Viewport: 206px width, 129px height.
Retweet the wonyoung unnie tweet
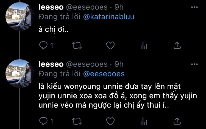coord(77,121)
